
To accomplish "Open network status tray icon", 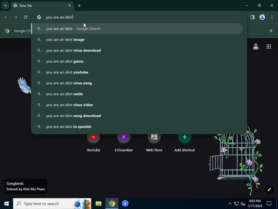I will point(236,204).
